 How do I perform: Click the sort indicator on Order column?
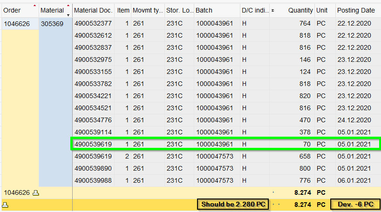[x=34, y=6]
